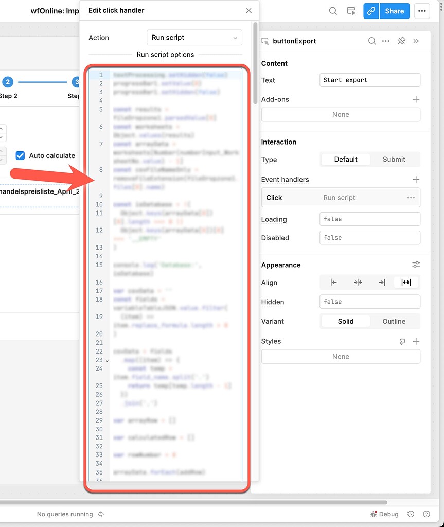444x527 pixels.
Task: Select Step 2 in the stepper
Action: (8, 82)
